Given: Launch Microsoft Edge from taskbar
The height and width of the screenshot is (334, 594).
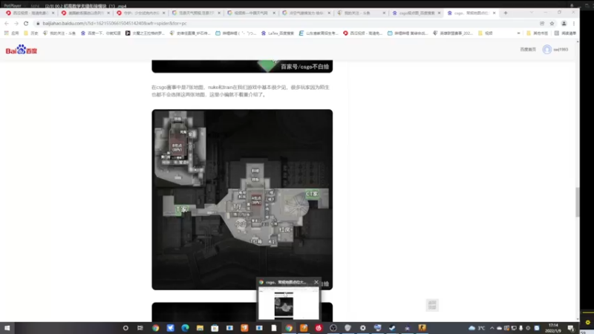Looking at the screenshot, I should 185,328.
